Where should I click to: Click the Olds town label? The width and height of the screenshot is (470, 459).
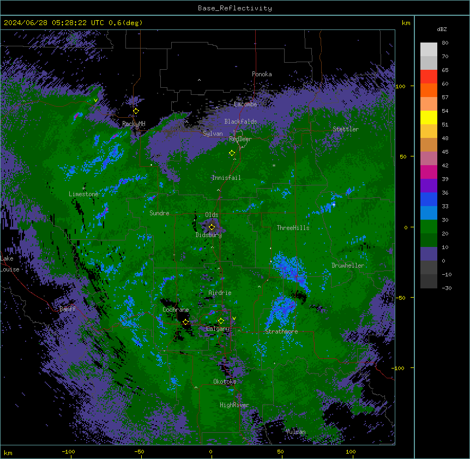coord(212,215)
